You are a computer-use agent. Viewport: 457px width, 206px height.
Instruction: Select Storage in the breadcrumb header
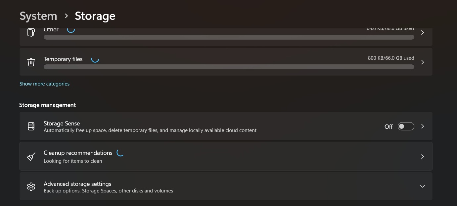95,16
